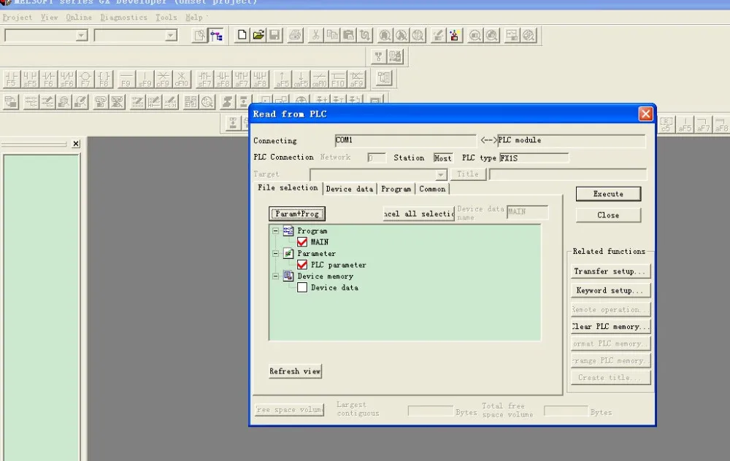The height and width of the screenshot is (461, 730).
Task: Close the Read from PLC dialog
Action: coord(646,114)
